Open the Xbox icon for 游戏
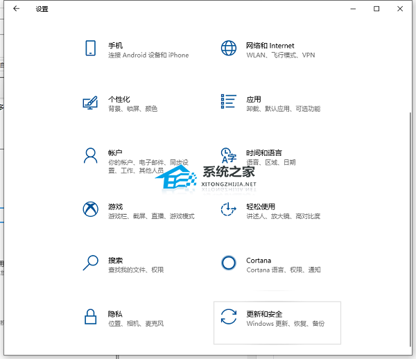This screenshot has height=359, width=416. point(90,209)
